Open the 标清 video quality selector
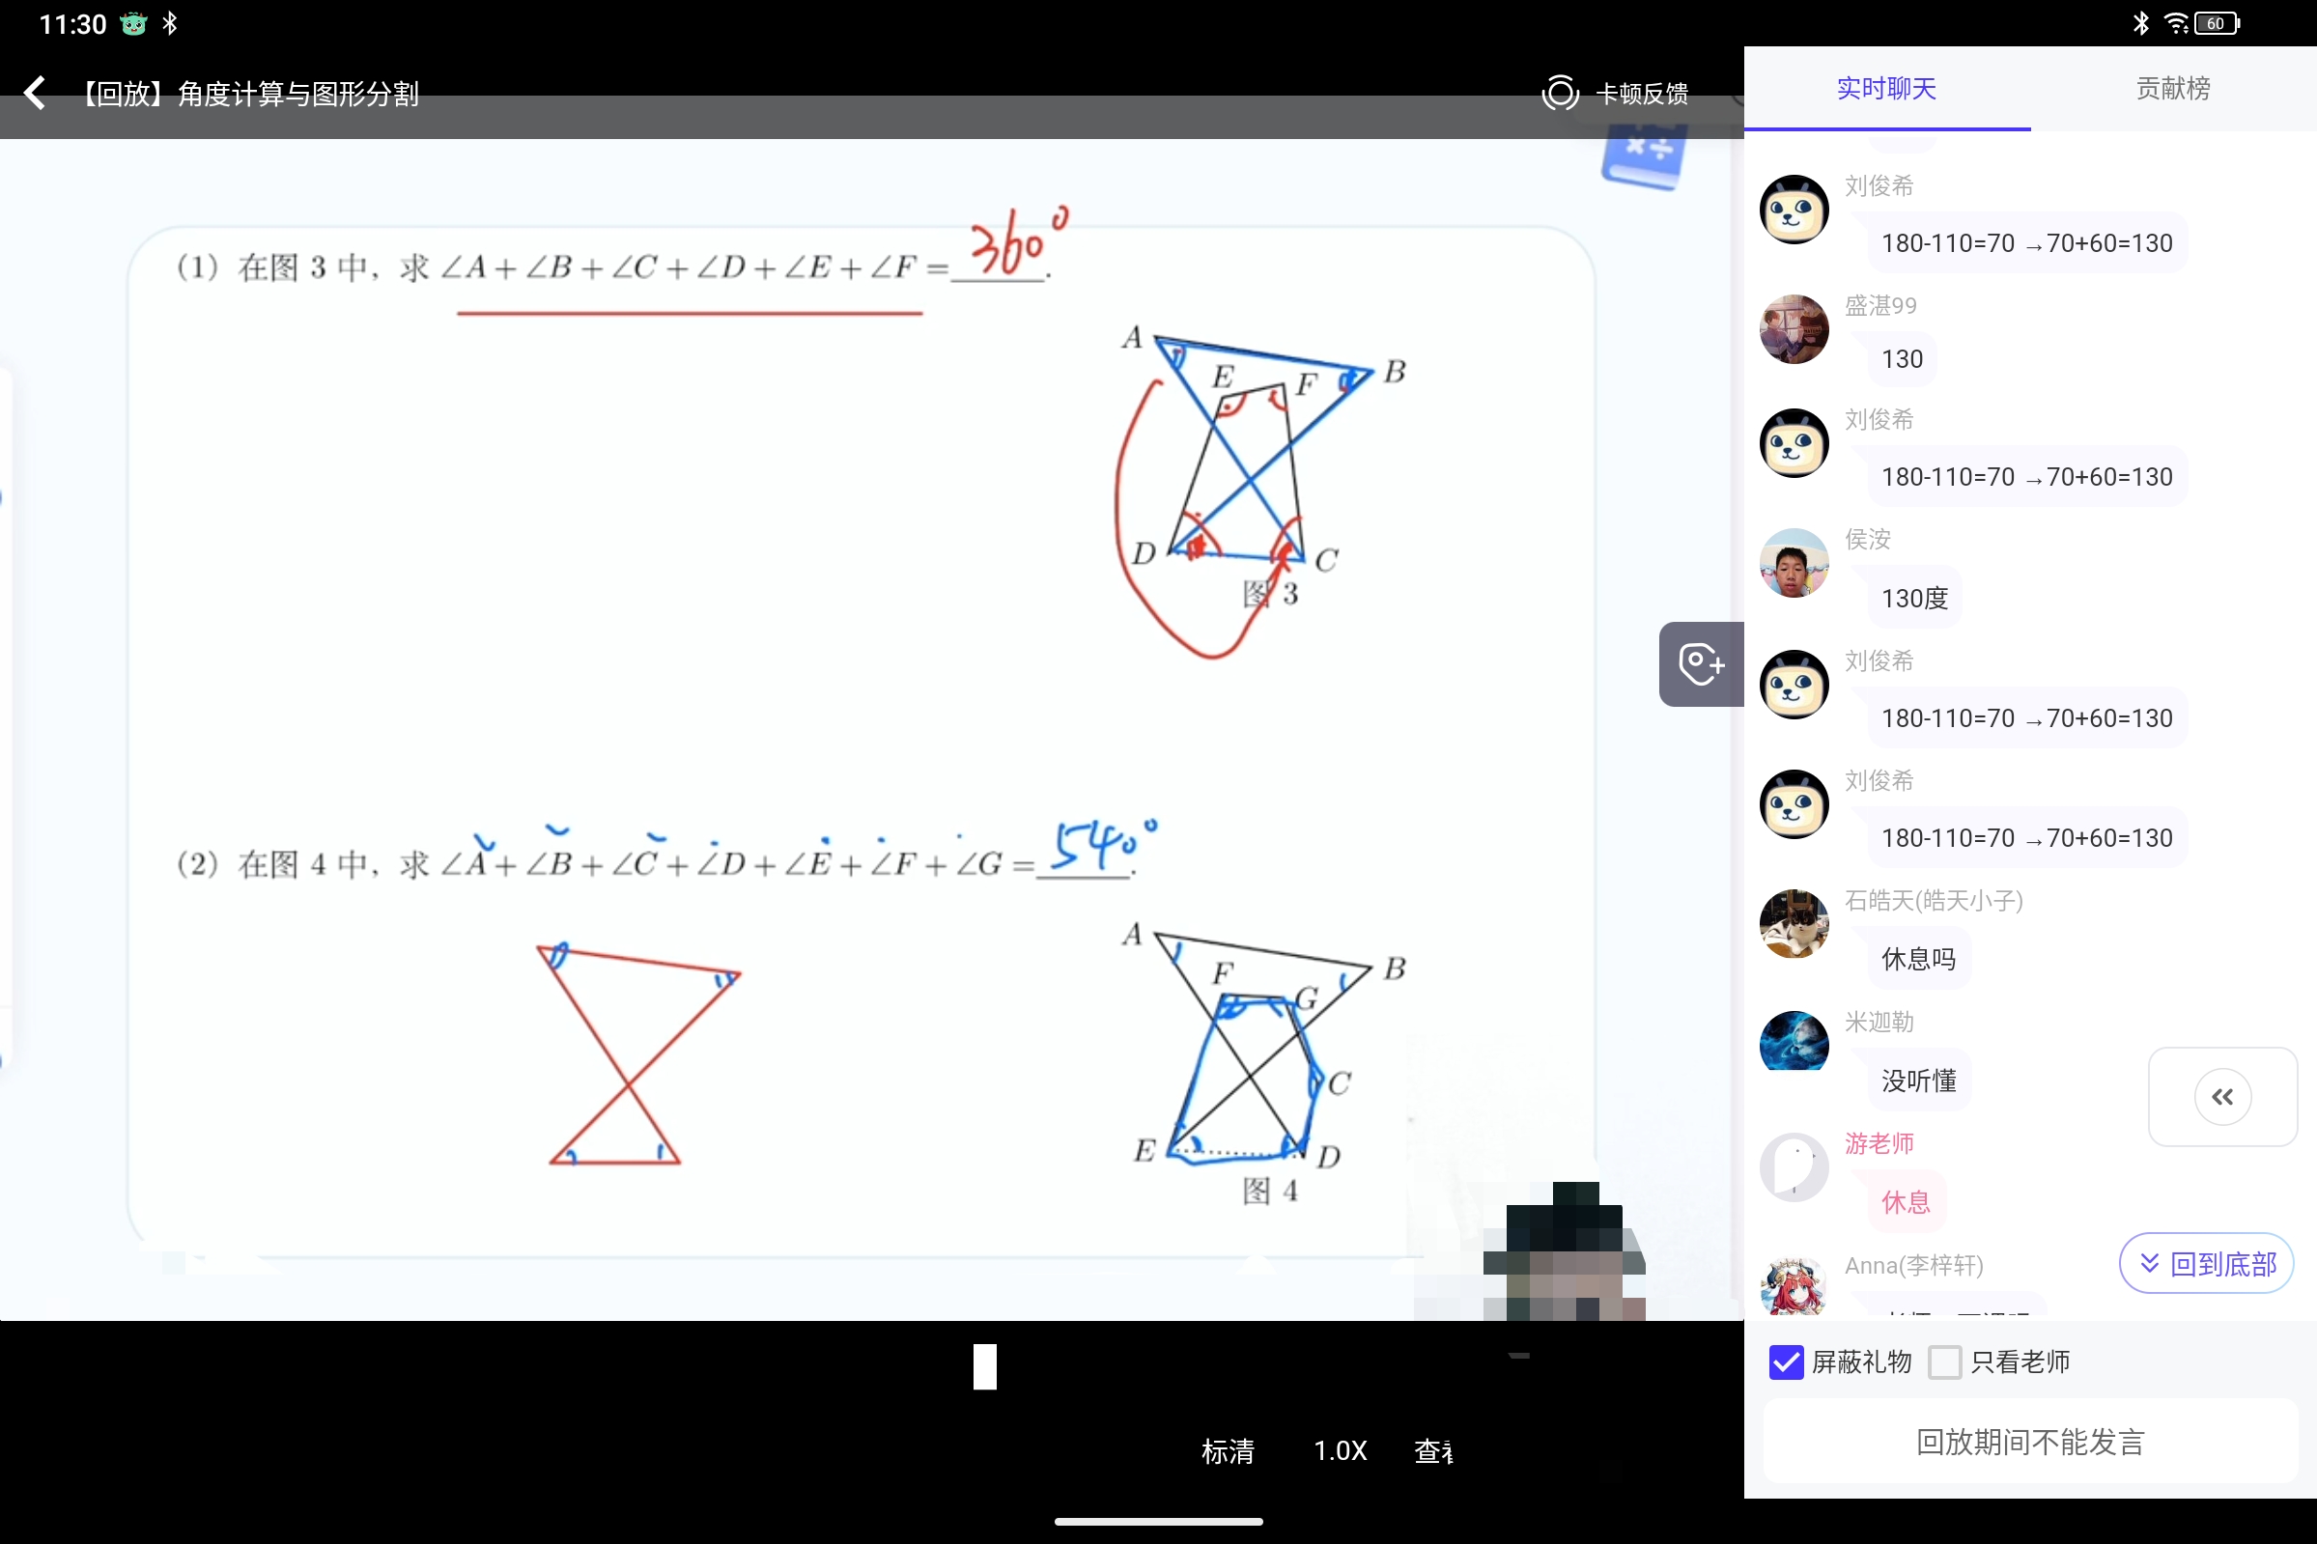The width and height of the screenshot is (2317, 1544). click(1227, 1450)
